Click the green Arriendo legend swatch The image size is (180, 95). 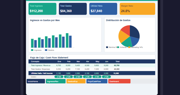(118, 47)
